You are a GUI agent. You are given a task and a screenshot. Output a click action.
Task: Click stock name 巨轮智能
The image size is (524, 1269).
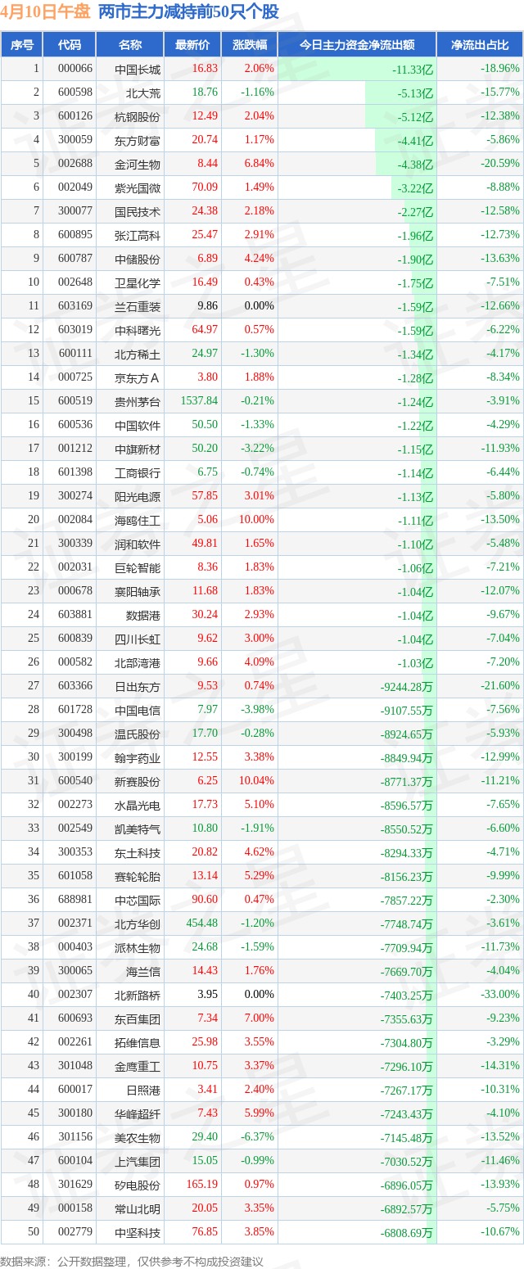pos(138,568)
